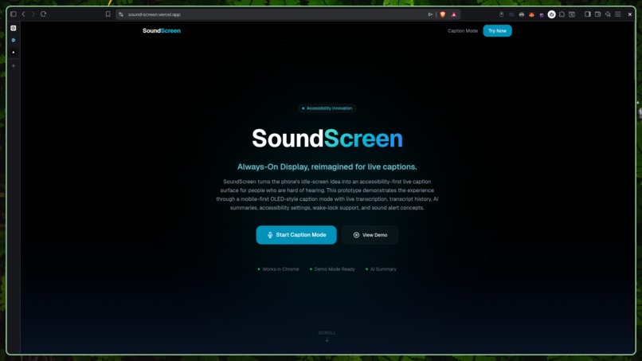The image size is (642, 361).
Task: Click the 'Demo Mode Ready' label
Action: pos(335,269)
